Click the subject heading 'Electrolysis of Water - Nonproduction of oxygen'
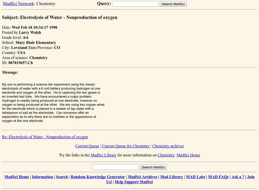 (69, 17)
